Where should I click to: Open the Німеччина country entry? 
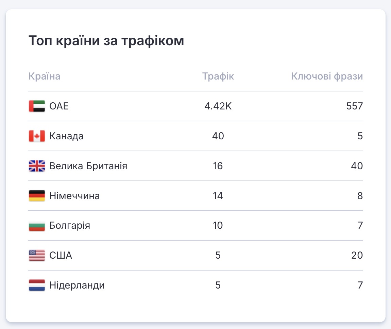(x=74, y=196)
